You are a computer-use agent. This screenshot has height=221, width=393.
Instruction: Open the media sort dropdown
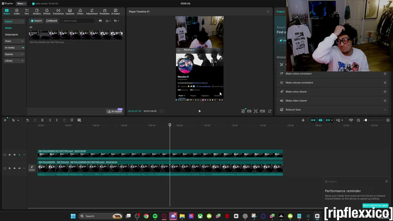point(108,21)
